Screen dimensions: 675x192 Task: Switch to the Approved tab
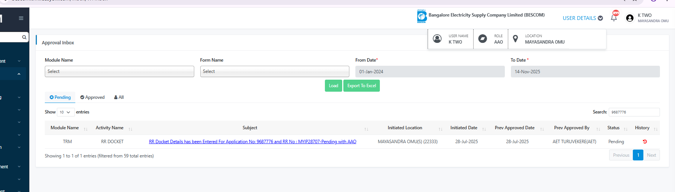tap(93, 97)
